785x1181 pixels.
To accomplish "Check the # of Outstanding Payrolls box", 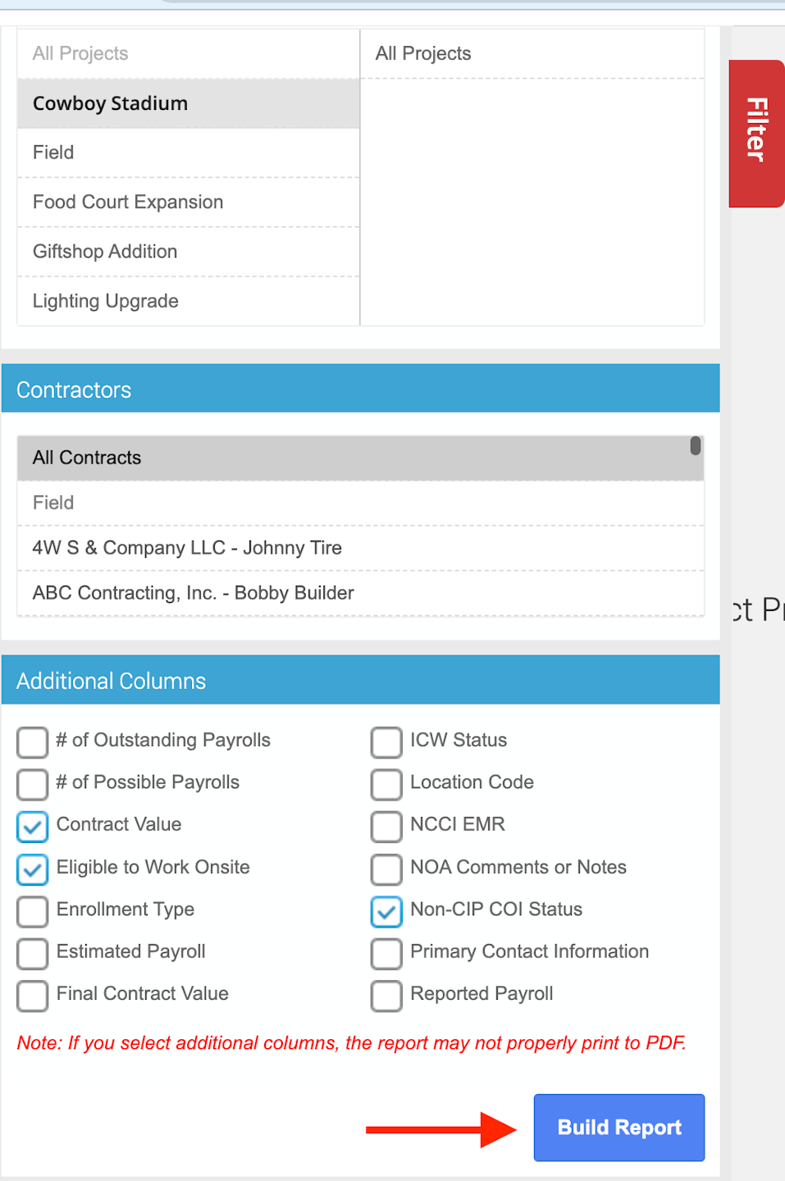I will pyautogui.click(x=33, y=741).
